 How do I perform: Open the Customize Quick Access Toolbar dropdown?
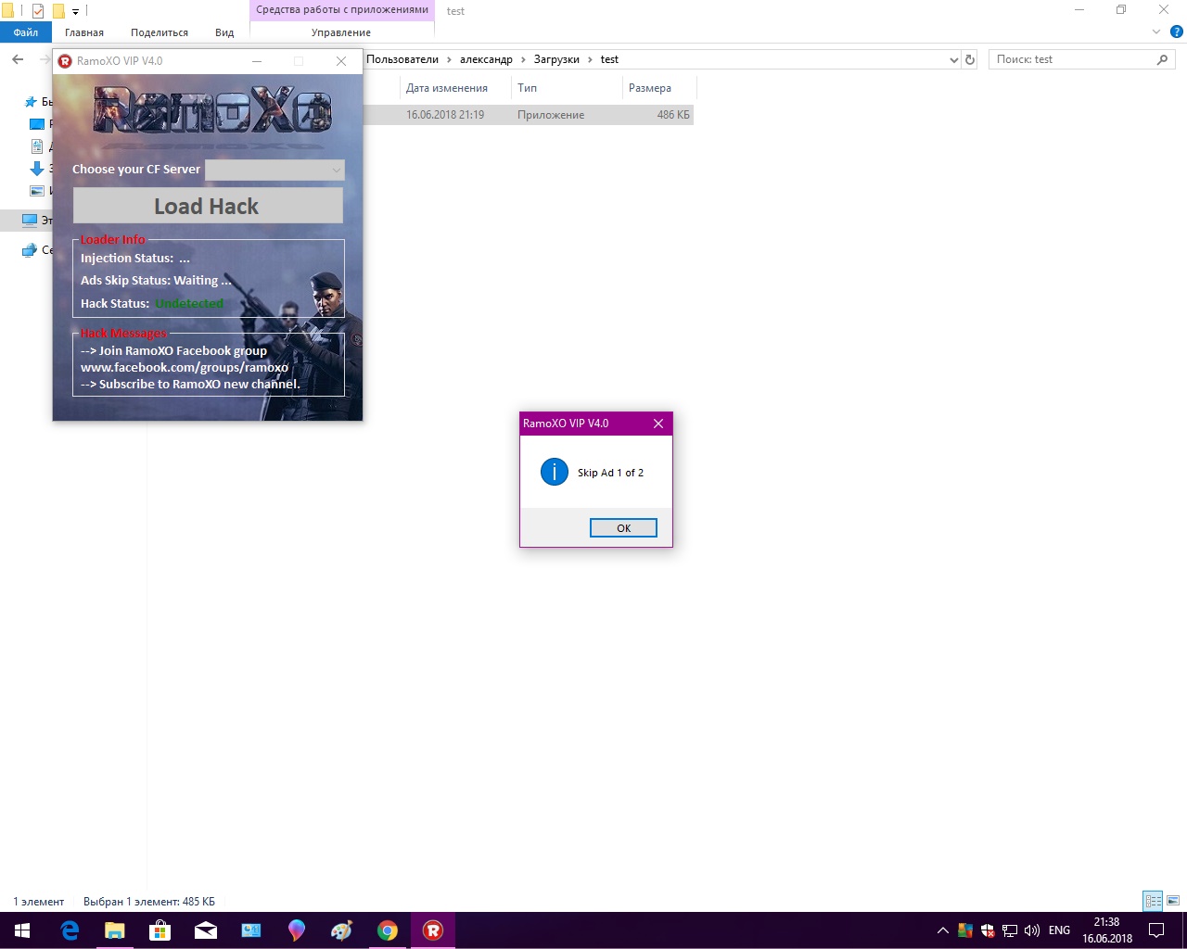click(75, 12)
